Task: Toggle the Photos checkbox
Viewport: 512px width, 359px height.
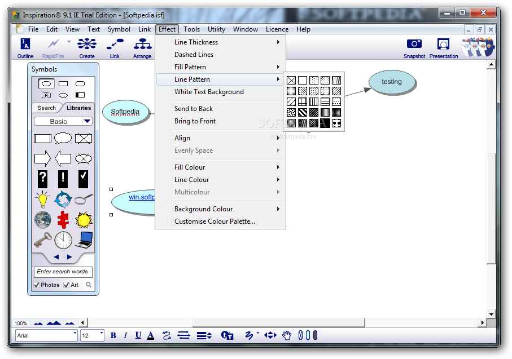Action: pyautogui.click(x=37, y=285)
